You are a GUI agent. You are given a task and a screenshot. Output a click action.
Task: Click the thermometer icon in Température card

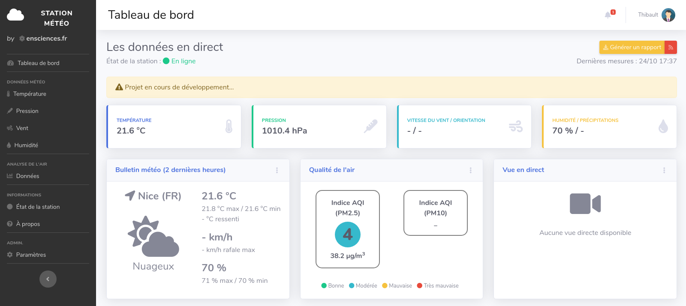pos(229,126)
